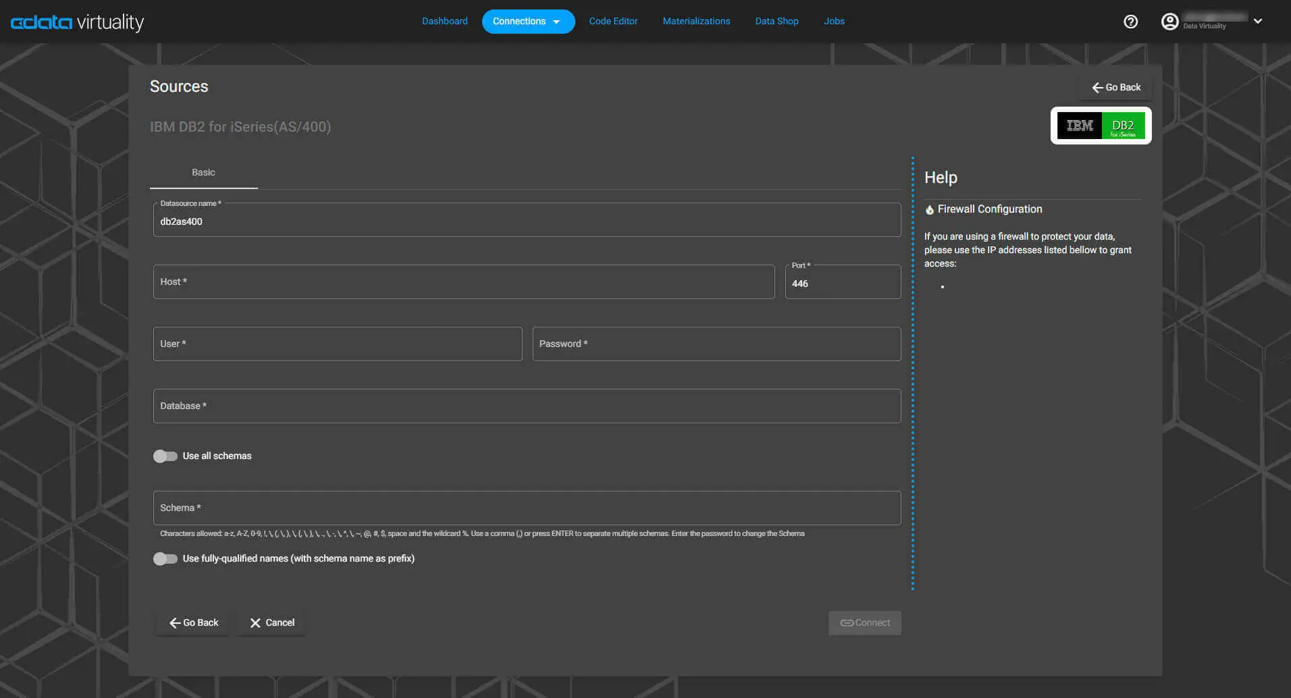1291x698 pixels.
Task: Focus the Password field
Action: click(716, 344)
